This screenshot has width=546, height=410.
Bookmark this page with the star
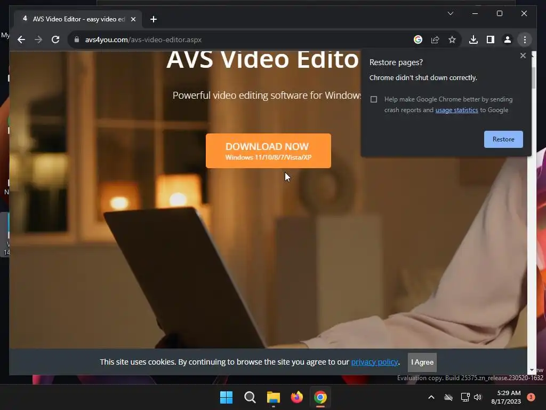point(452,40)
